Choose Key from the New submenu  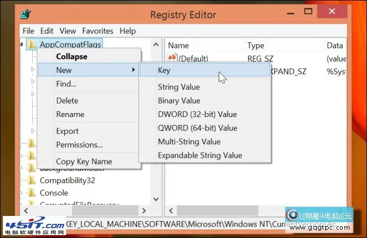point(164,70)
